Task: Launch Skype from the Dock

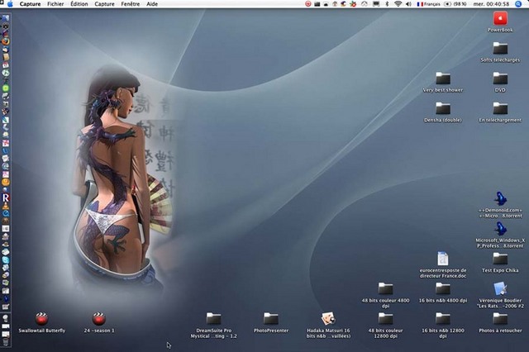Action: tap(6, 260)
